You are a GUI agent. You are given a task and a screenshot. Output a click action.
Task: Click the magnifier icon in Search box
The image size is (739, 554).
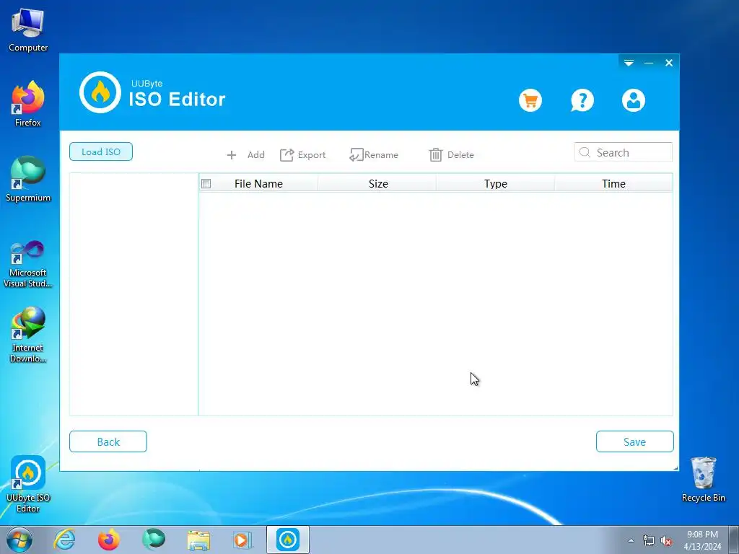tap(585, 152)
